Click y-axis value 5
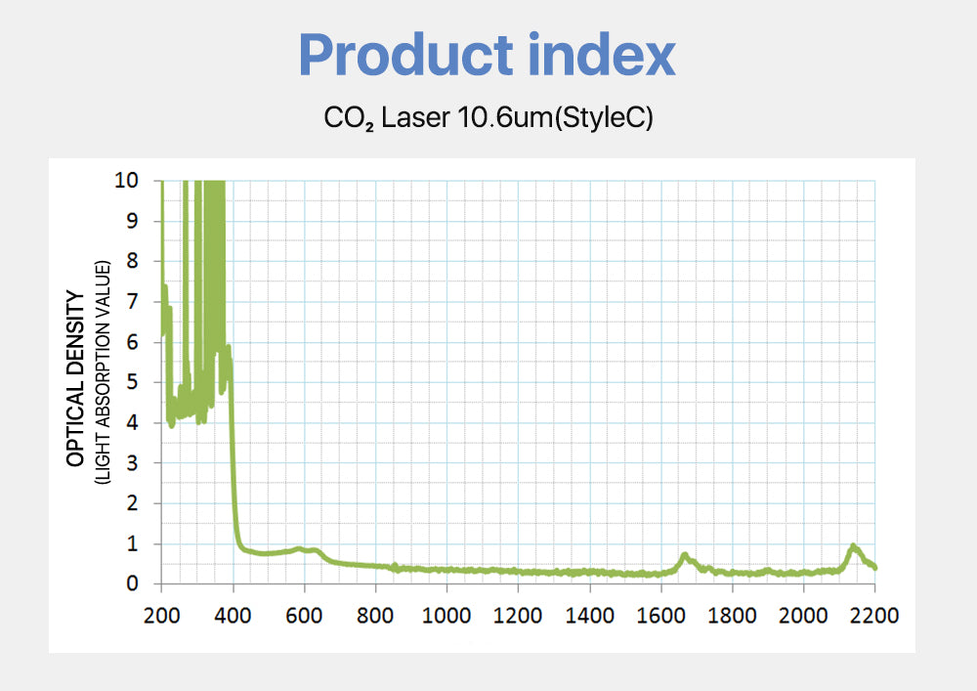This screenshot has width=977, height=691. [132, 382]
